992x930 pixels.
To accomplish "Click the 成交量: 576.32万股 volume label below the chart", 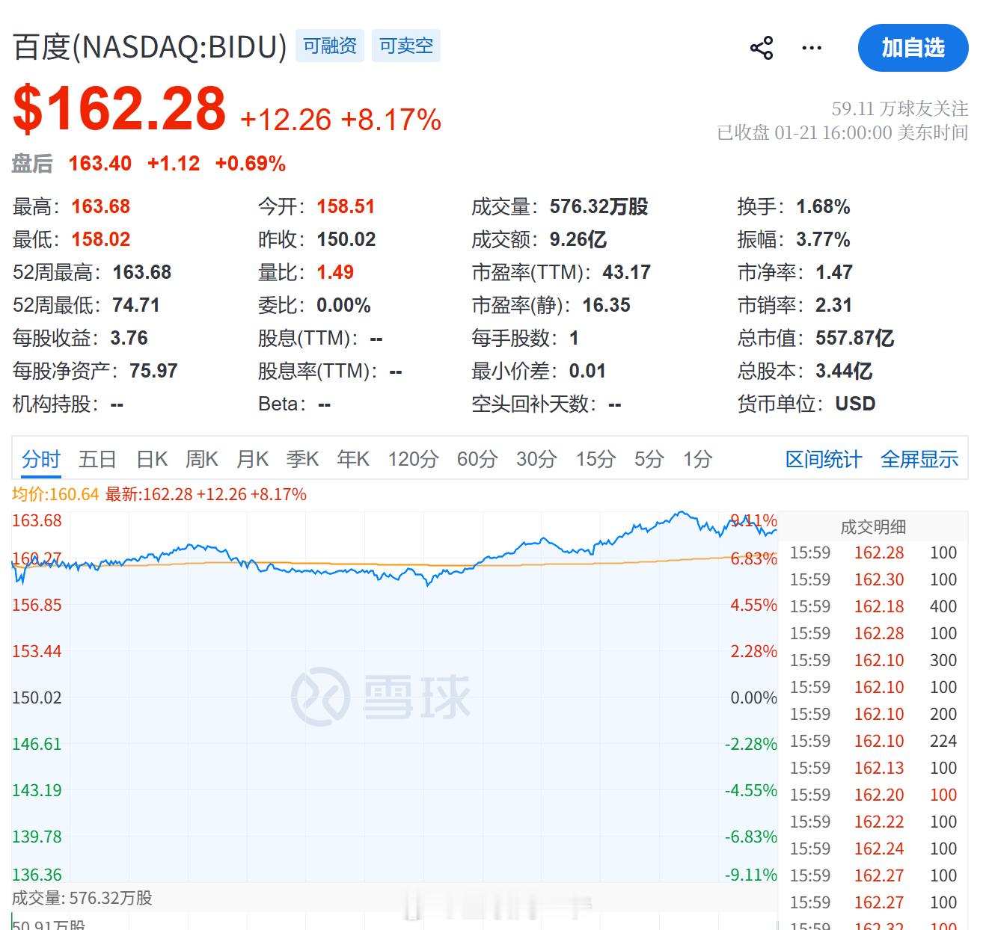I will (x=82, y=899).
